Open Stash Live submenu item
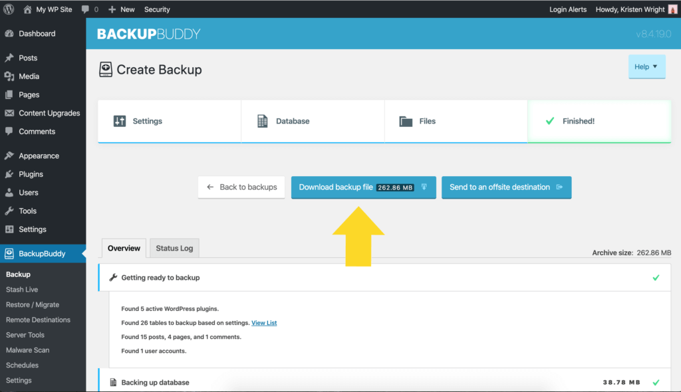This screenshot has height=392, width=681. coord(22,290)
